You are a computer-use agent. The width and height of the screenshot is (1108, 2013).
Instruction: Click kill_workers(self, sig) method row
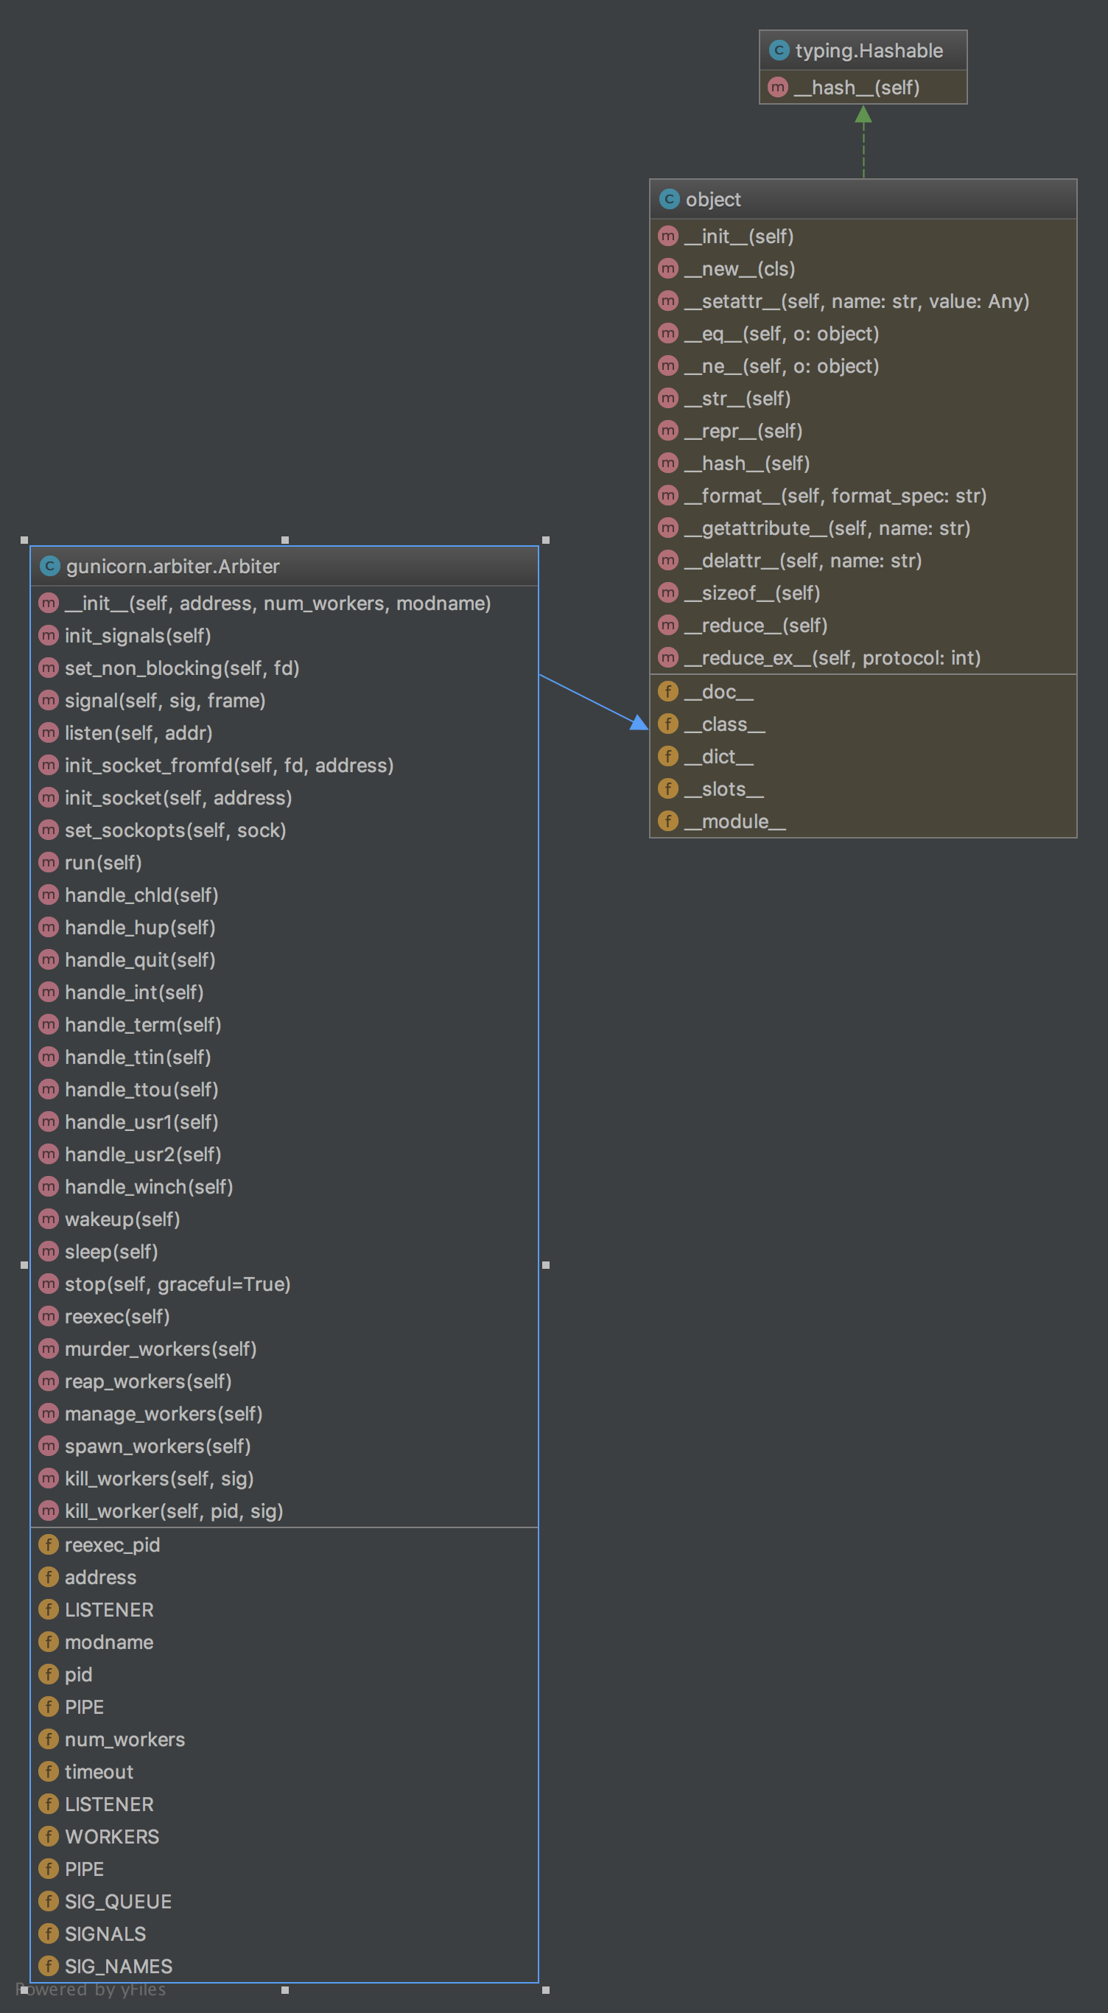(x=284, y=1479)
